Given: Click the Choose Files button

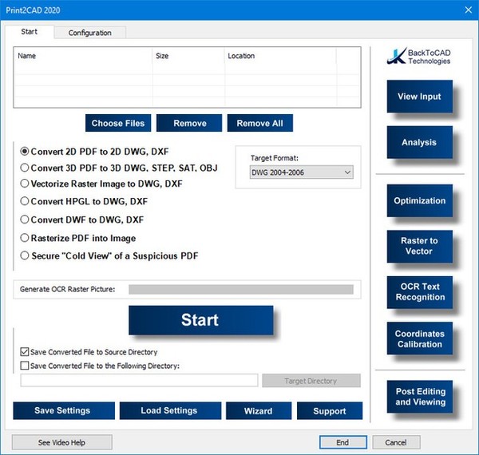Looking at the screenshot, I should point(118,123).
